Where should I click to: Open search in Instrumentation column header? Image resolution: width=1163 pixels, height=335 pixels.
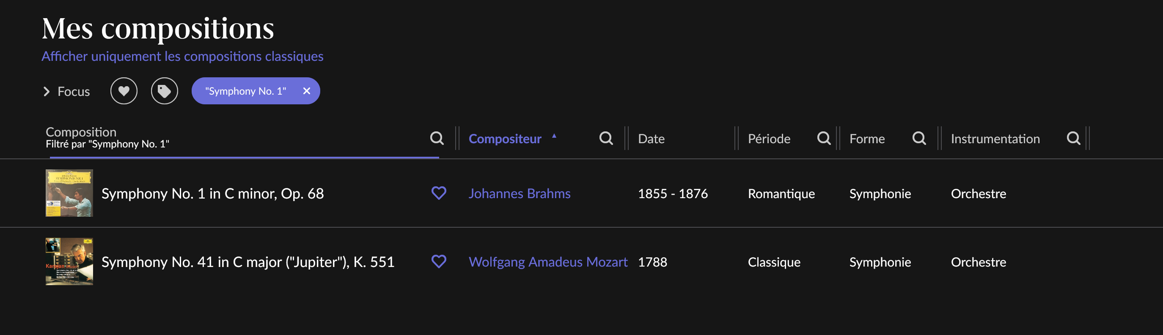click(x=1073, y=138)
